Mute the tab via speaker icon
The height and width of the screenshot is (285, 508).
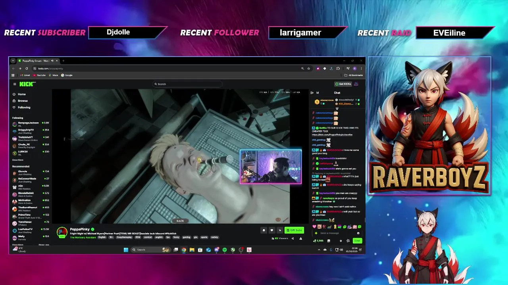pos(52,61)
